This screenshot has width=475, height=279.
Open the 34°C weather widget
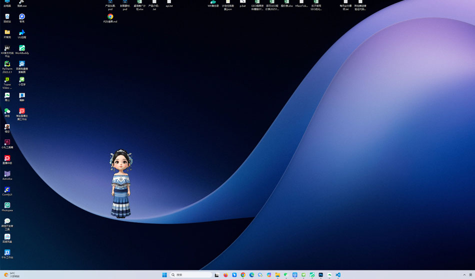(x=11, y=275)
